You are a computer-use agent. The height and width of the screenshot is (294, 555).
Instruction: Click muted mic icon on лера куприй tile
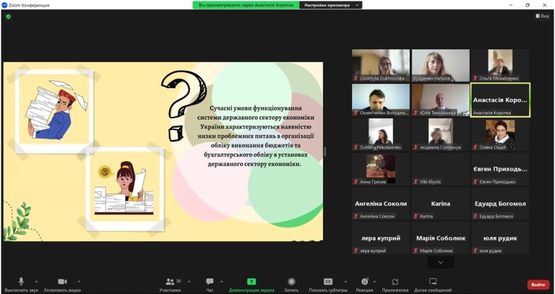tap(356, 251)
